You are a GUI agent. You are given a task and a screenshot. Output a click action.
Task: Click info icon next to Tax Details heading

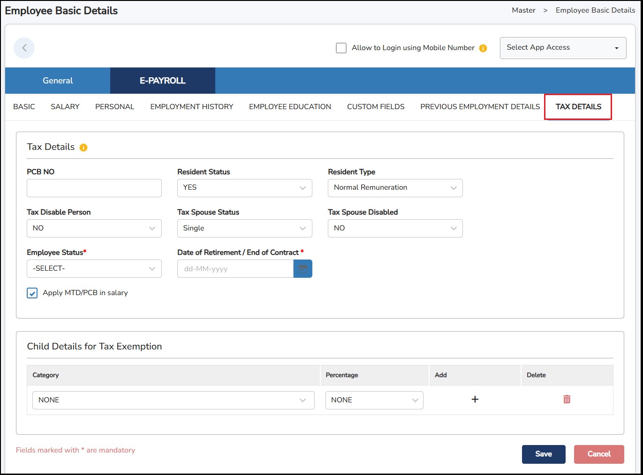pos(83,148)
